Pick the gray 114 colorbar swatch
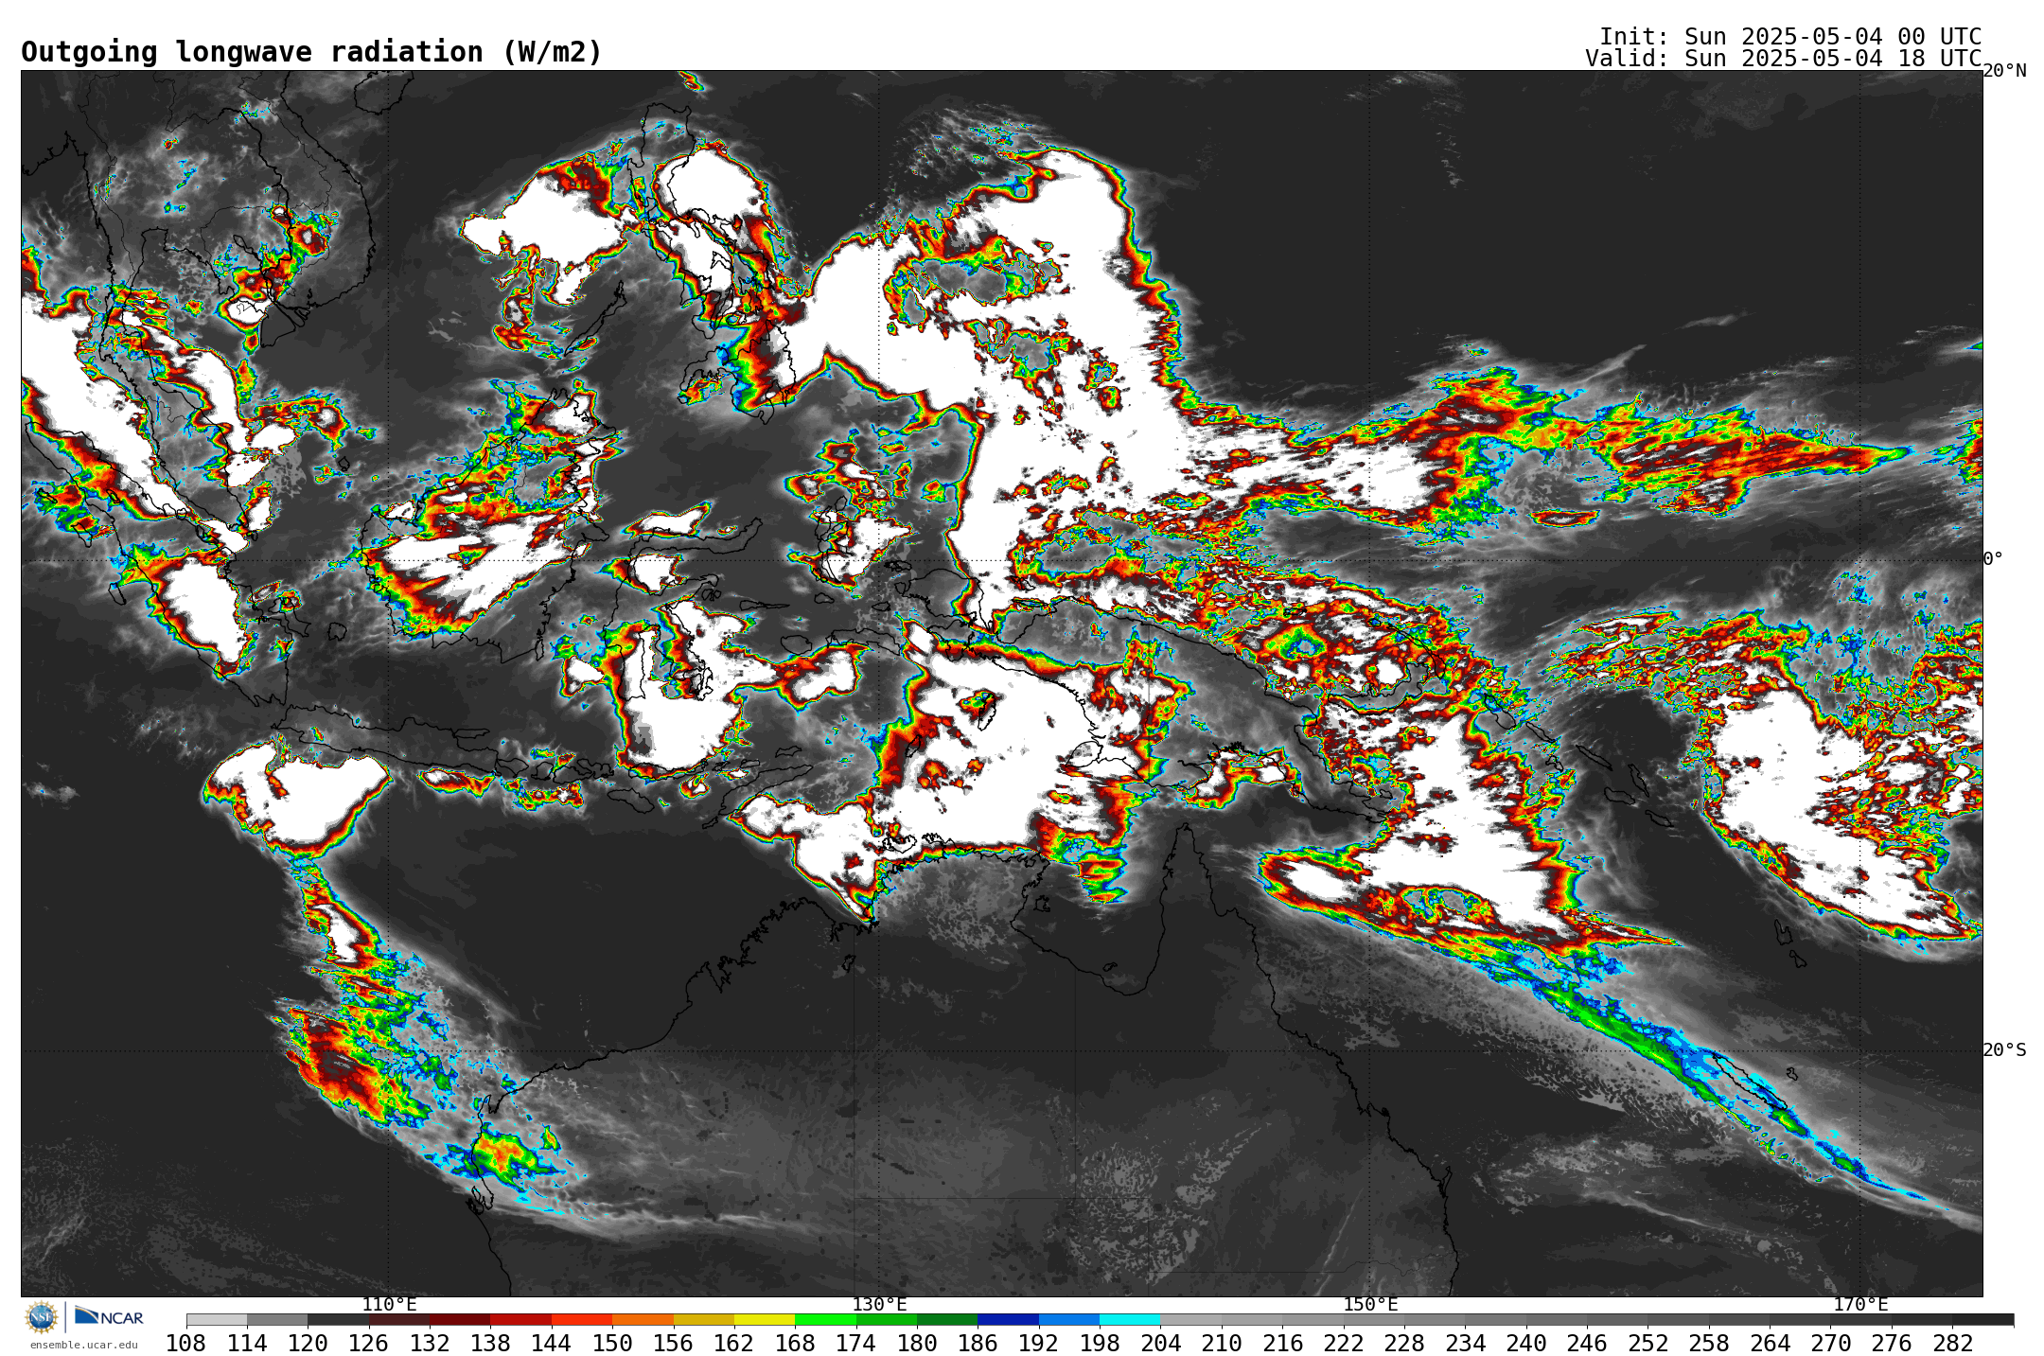 [277, 1319]
